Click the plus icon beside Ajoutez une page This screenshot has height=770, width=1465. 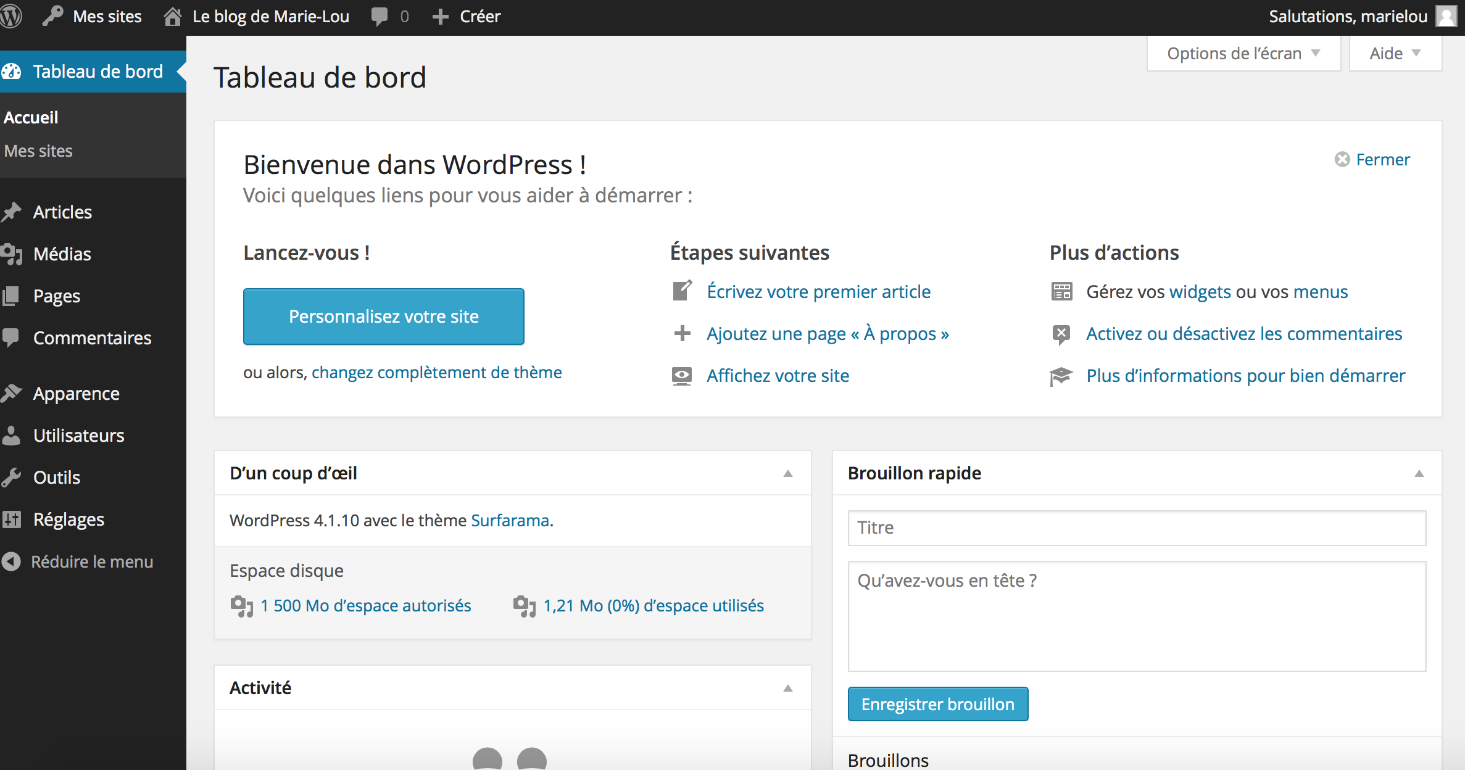682,333
